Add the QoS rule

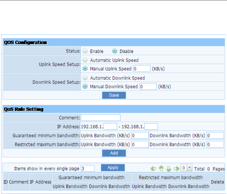pos(114,153)
